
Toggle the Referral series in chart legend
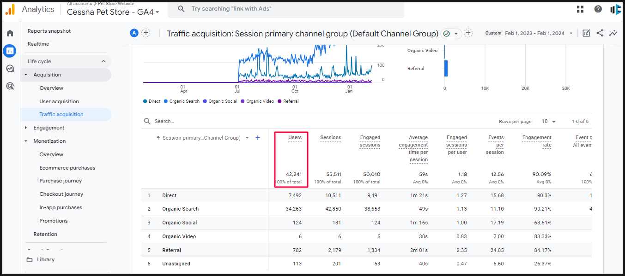pos(288,101)
